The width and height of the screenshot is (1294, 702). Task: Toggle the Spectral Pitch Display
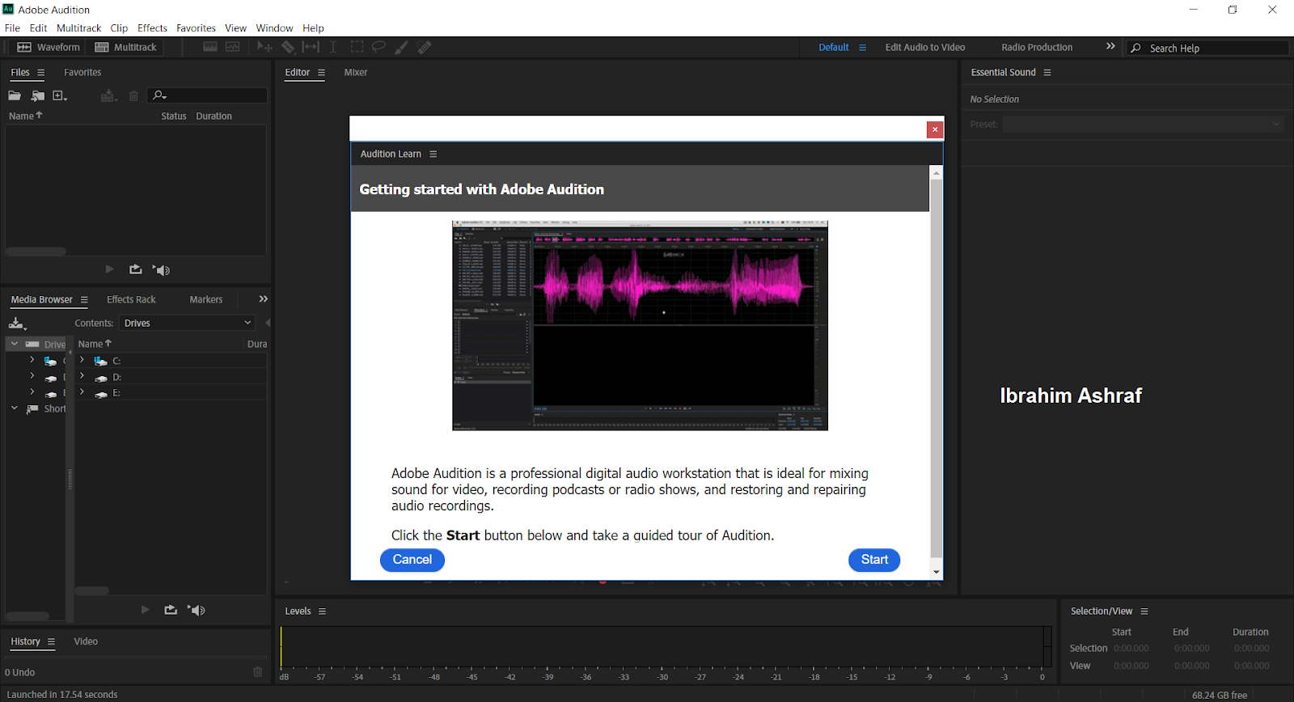point(233,47)
